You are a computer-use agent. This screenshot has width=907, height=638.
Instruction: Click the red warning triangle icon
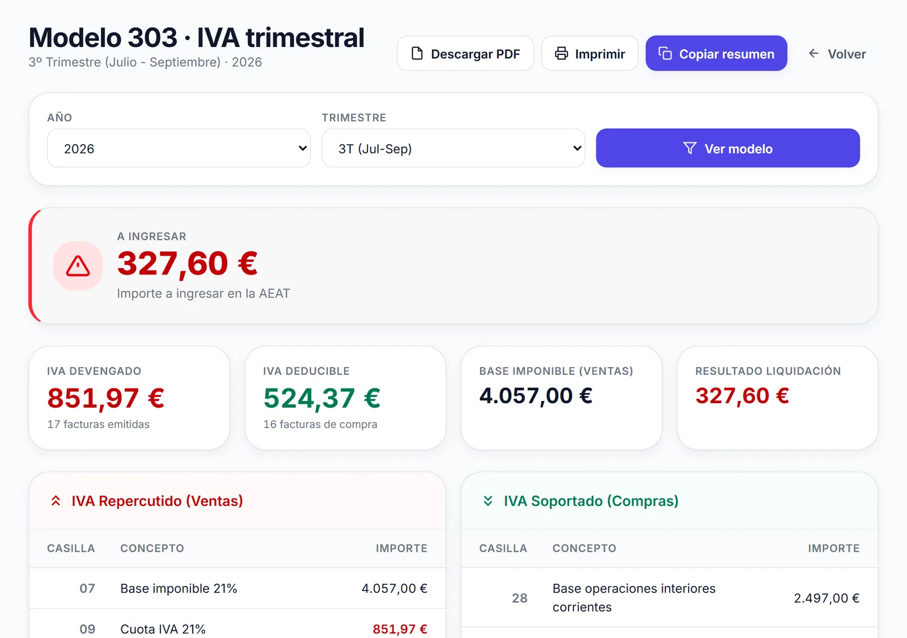78,266
